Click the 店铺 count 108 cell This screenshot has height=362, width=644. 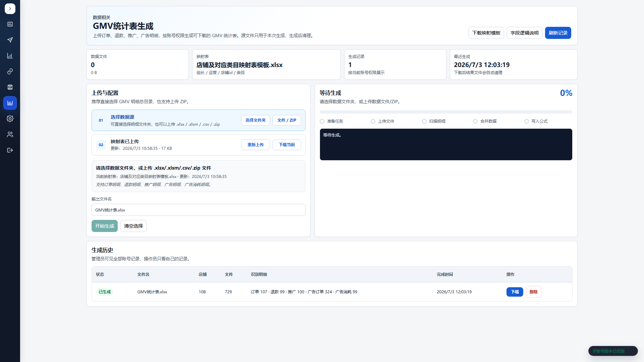(202, 292)
